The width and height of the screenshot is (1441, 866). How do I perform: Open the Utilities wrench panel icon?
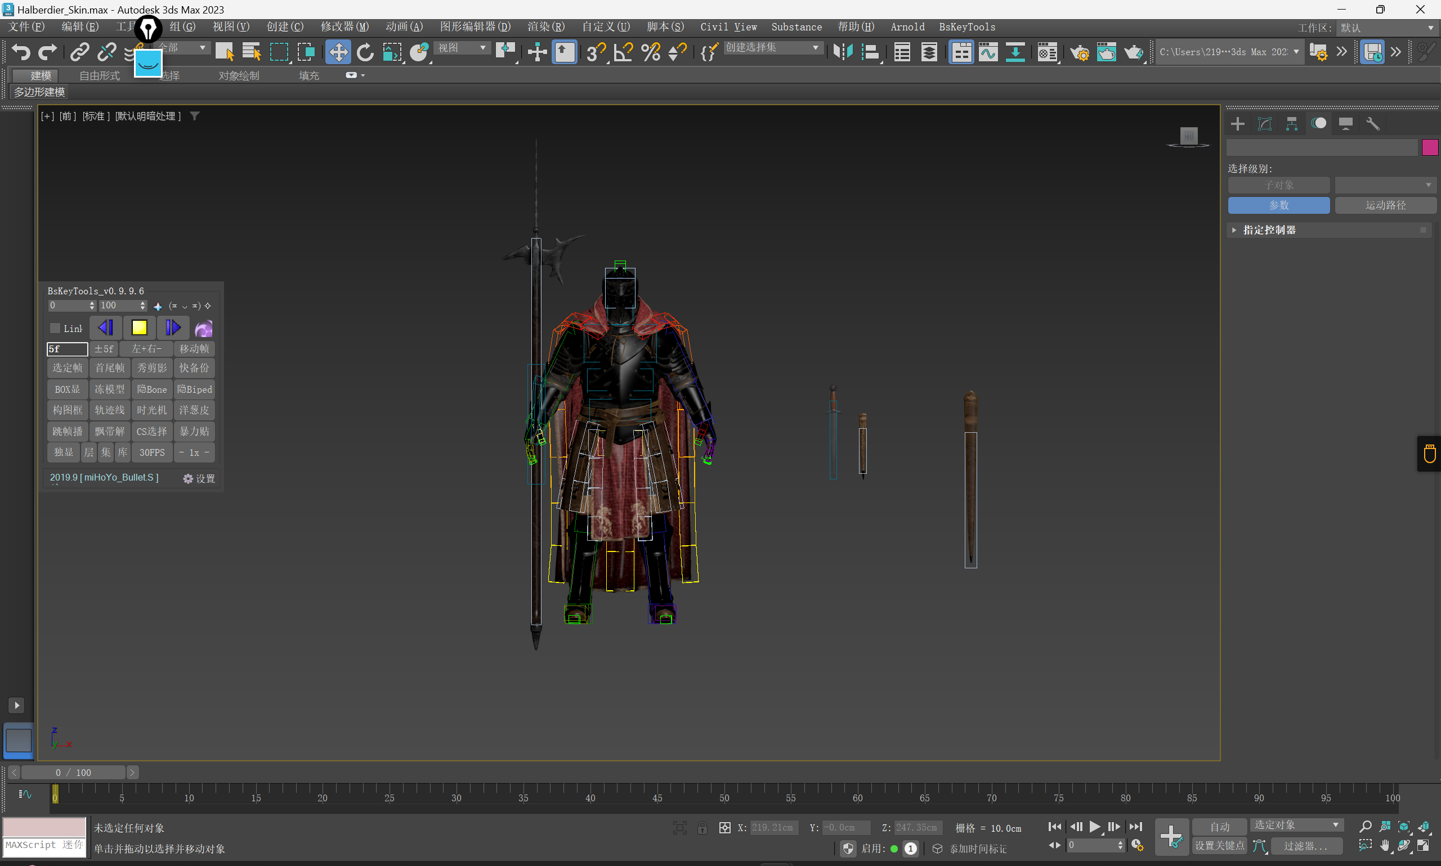(x=1373, y=123)
